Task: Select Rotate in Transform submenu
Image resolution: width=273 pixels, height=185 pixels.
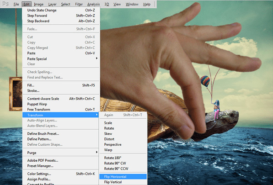Action: click(x=123, y=128)
